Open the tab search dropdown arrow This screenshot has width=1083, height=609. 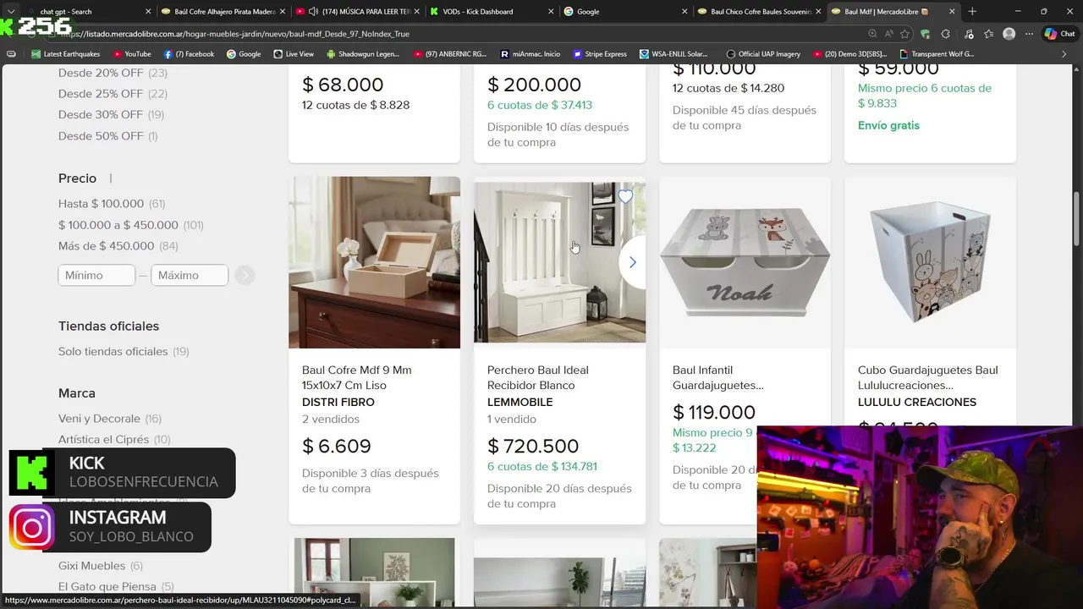click(11, 12)
